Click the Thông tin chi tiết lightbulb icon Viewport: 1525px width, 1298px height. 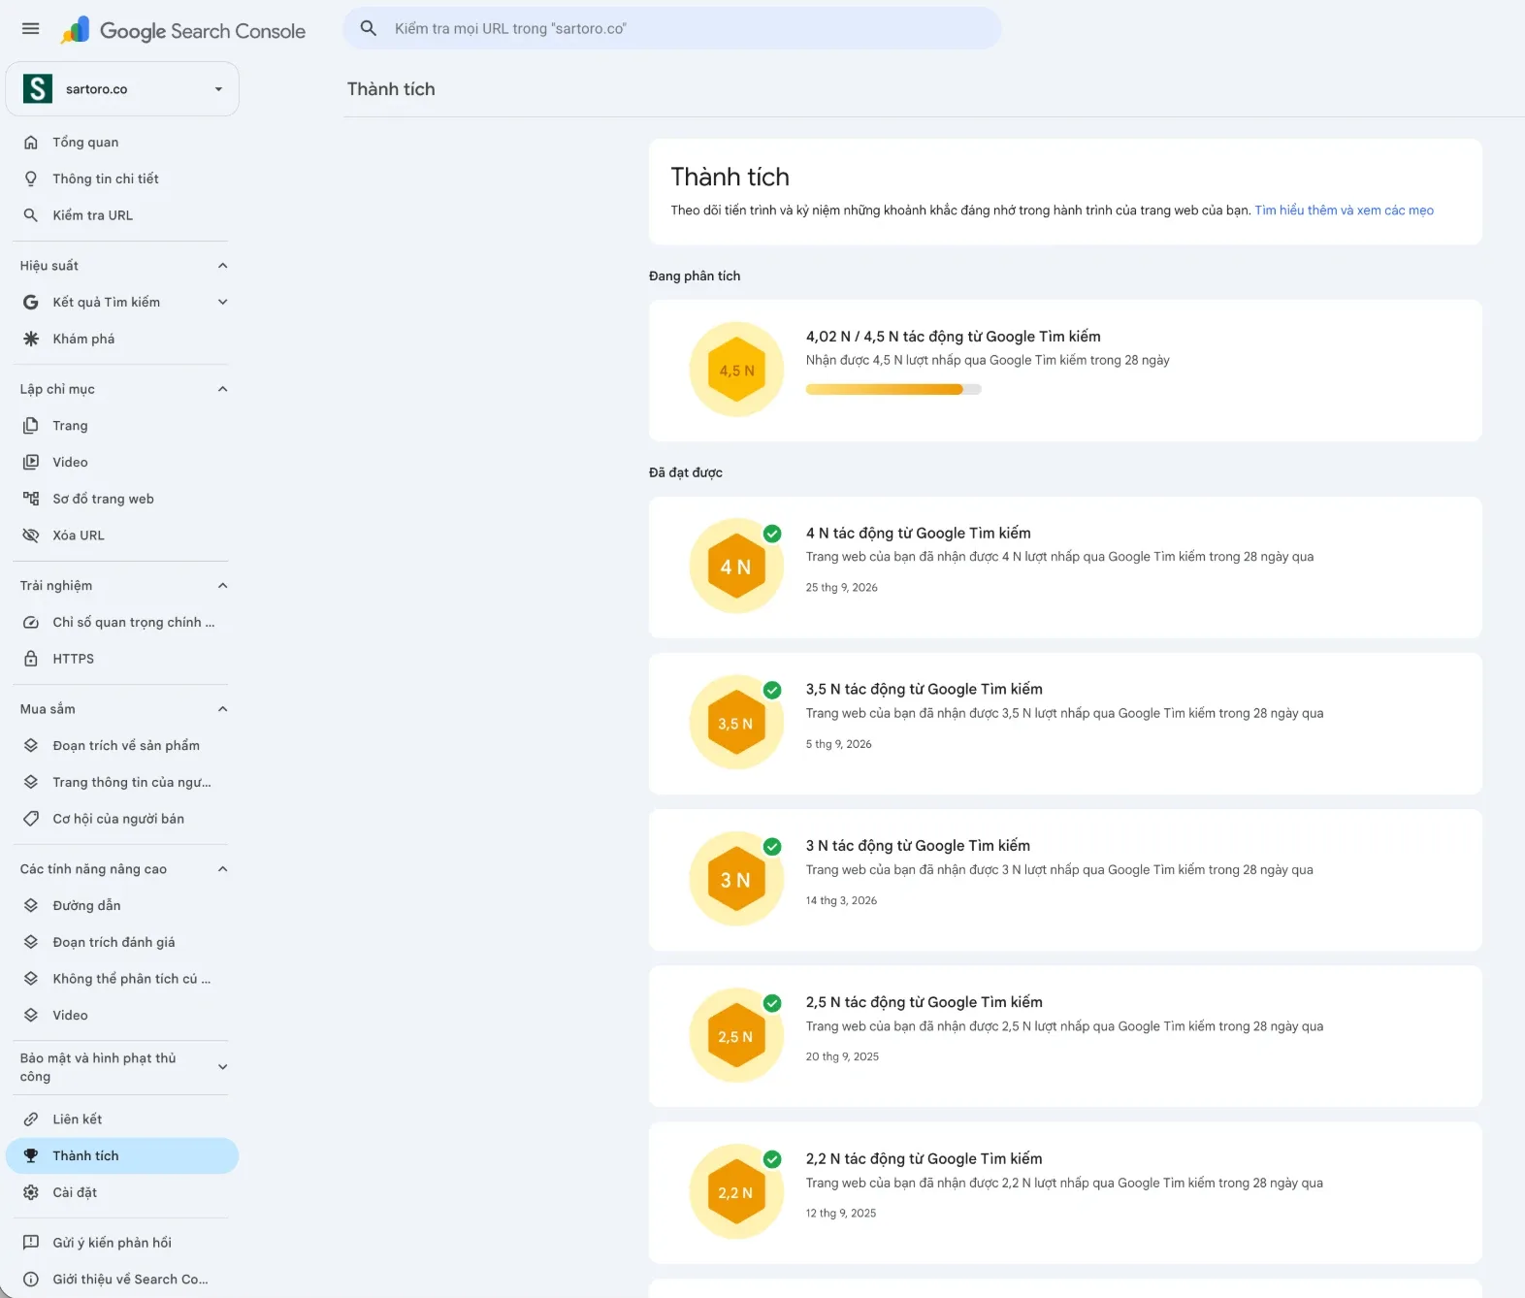tap(31, 179)
